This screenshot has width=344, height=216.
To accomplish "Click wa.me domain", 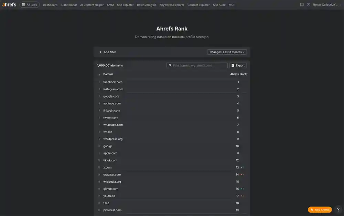I will [x=108, y=132].
